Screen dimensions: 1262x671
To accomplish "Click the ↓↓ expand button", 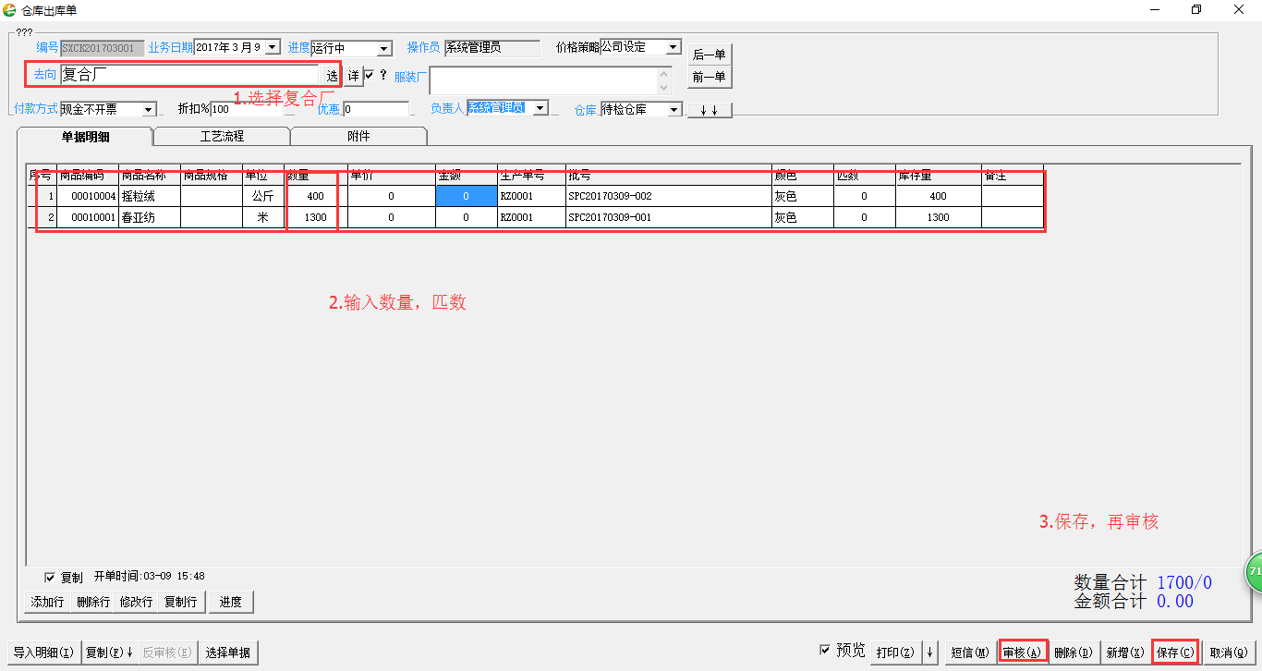I will click(710, 110).
